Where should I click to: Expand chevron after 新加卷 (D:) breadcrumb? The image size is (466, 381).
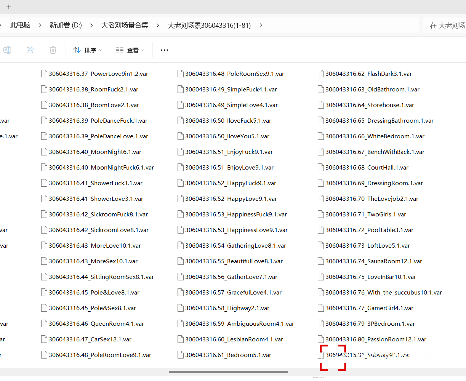pos(91,25)
